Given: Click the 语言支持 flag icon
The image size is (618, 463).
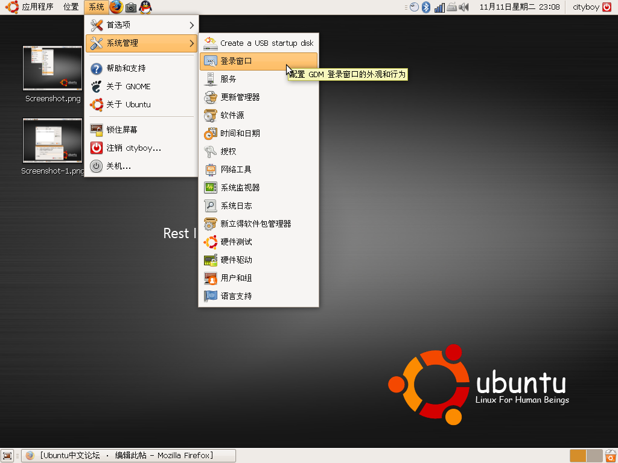Looking at the screenshot, I should [211, 297].
